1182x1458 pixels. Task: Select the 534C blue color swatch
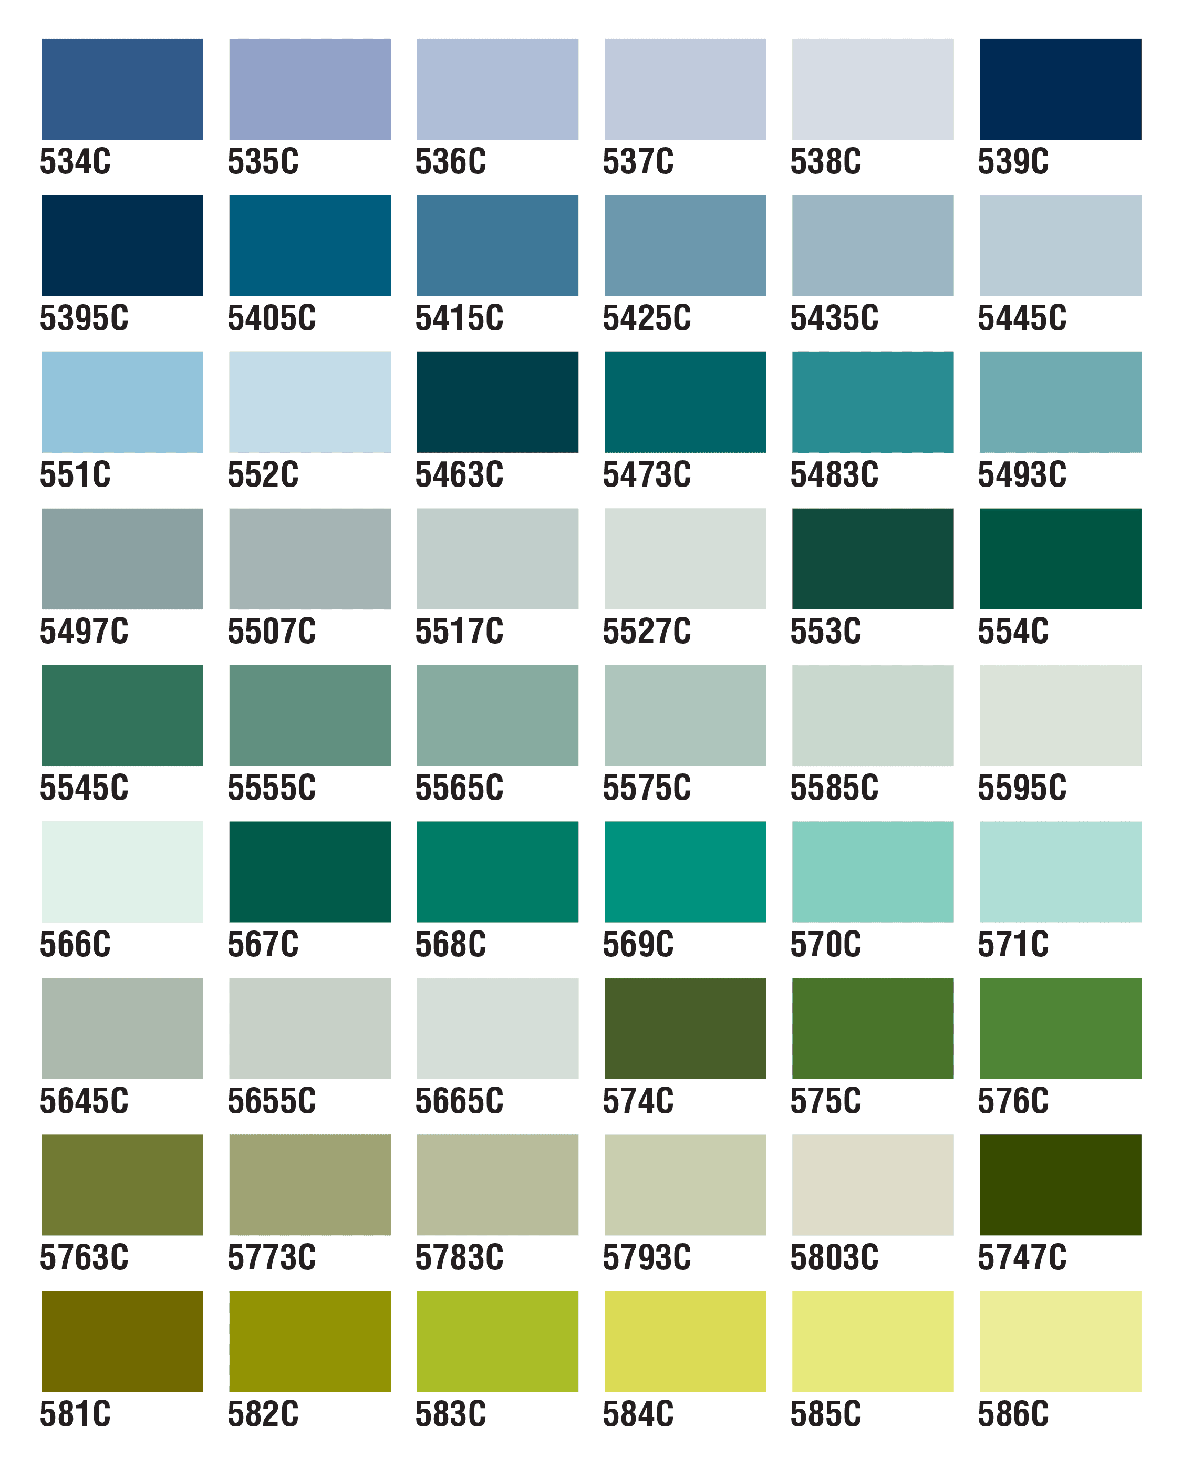click(x=122, y=89)
